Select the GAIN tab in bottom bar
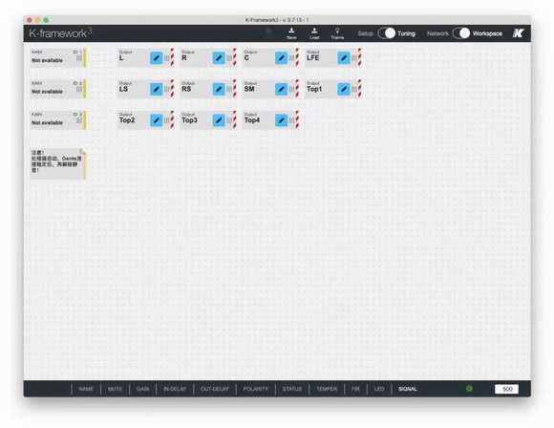The width and height of the screenshot is (554, 428). pyautogui.click(x=142, y=389)
